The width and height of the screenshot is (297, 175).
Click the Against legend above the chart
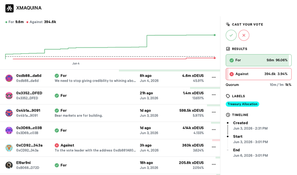(x=41, y=22)
